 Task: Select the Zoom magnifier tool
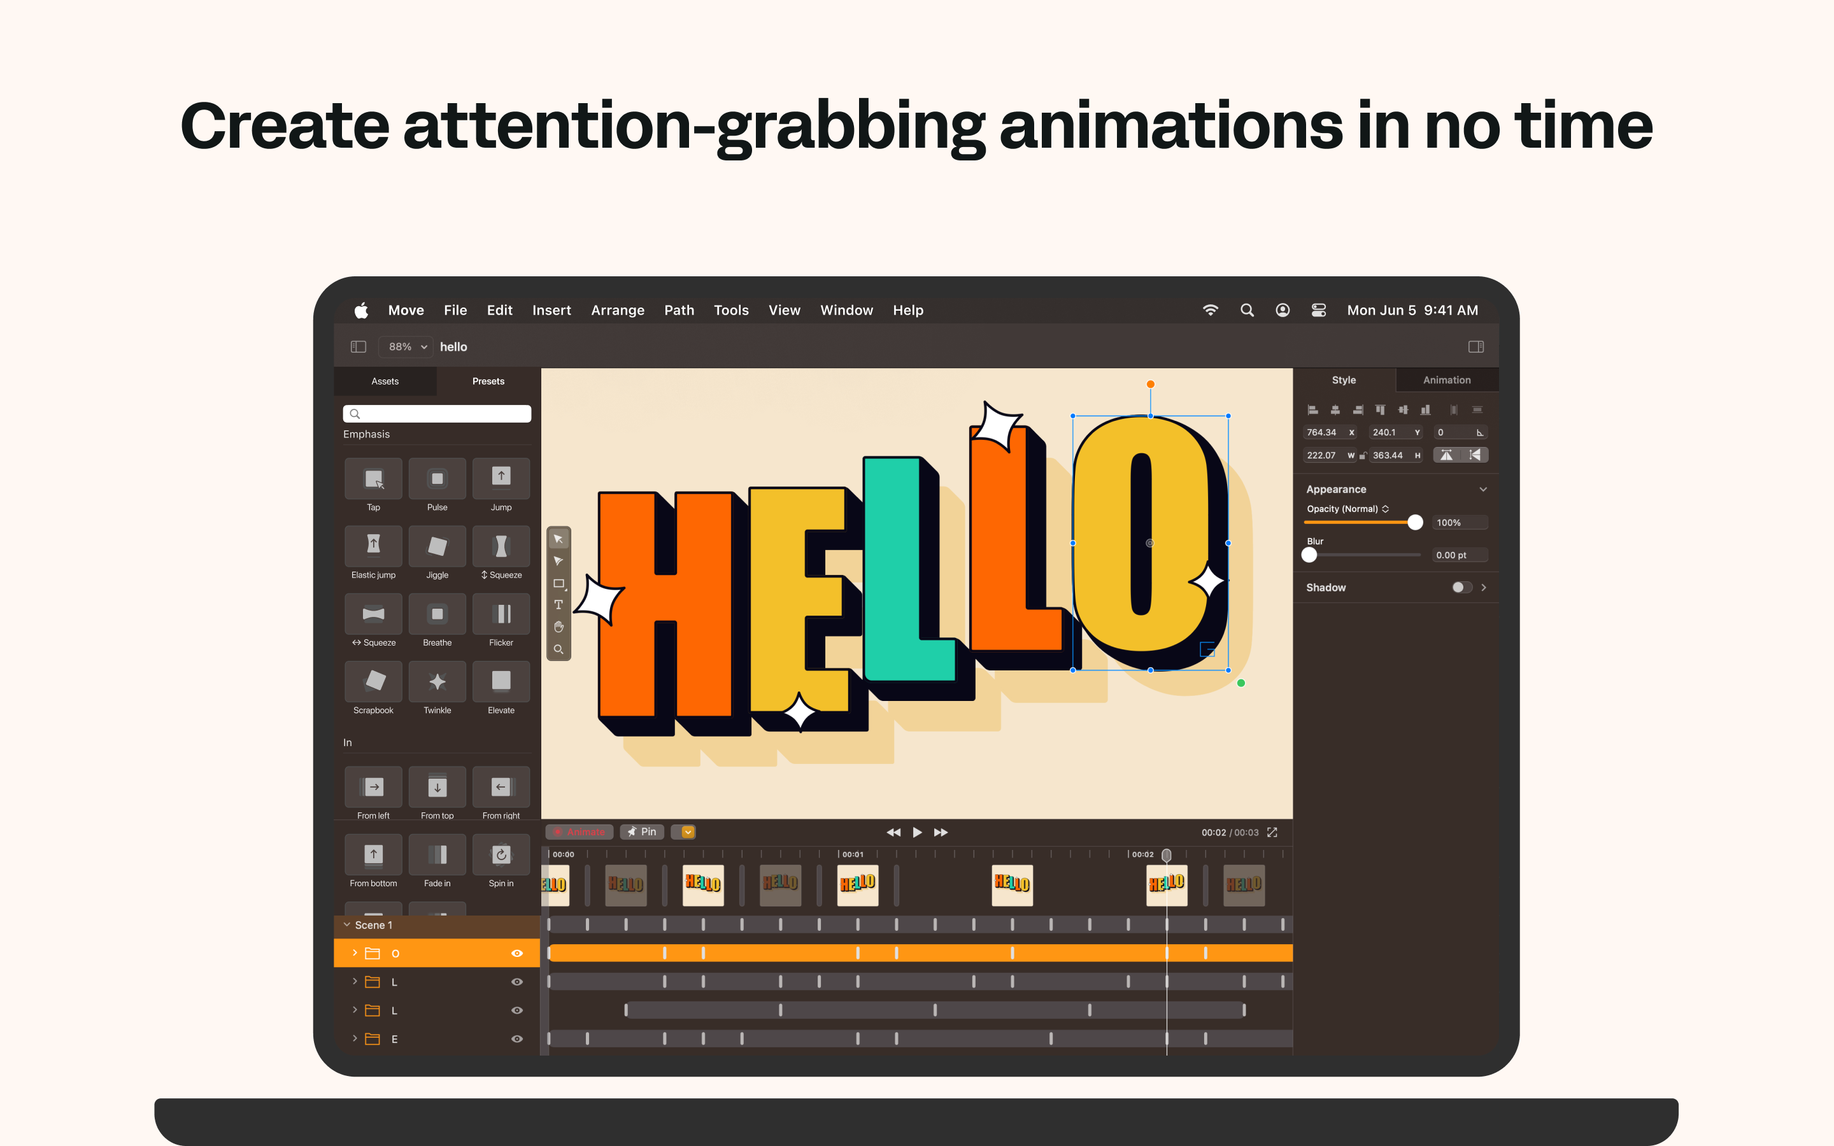click(558, 649)
